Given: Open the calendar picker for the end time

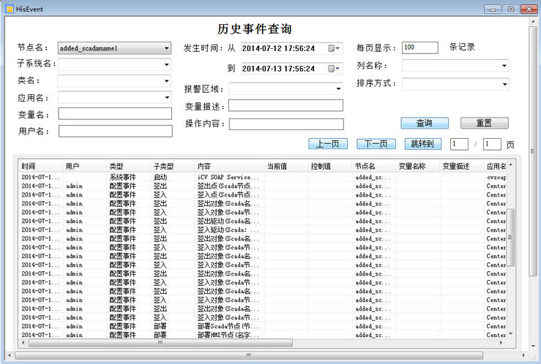Looking at the screenshot, I should pyautogui.click(x=334, y=69).
